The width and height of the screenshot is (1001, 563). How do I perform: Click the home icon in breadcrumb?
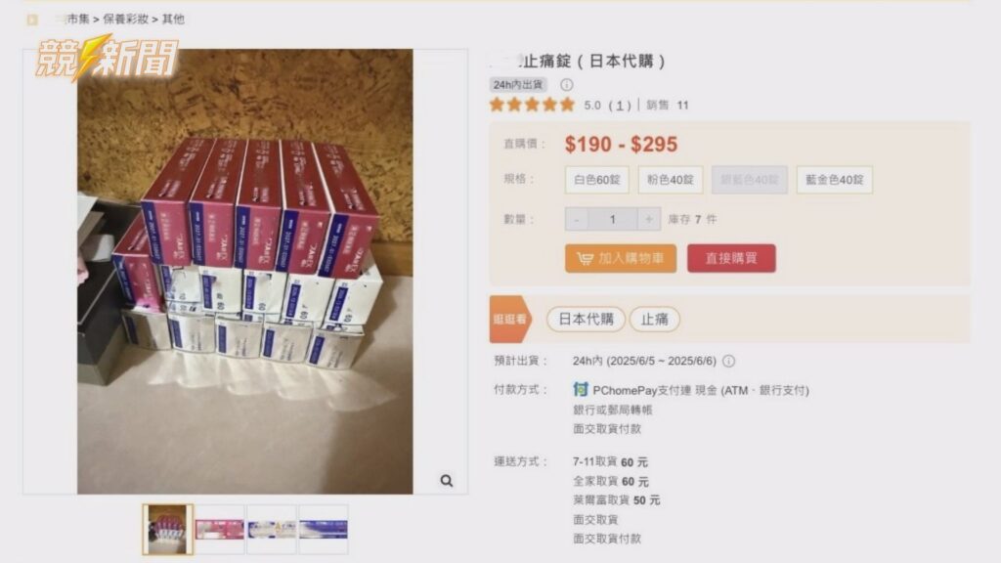(32, 20)
